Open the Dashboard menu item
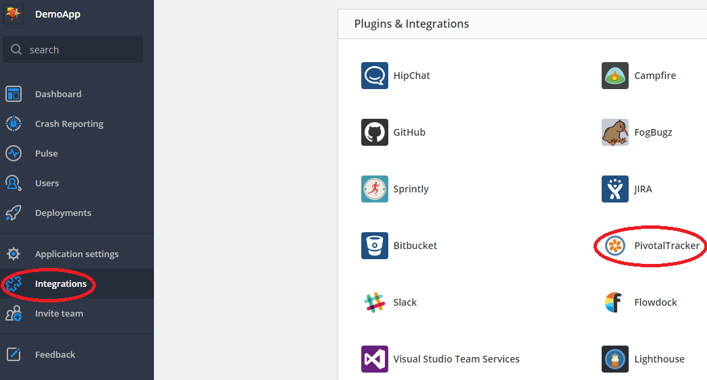 pos(58,94)
